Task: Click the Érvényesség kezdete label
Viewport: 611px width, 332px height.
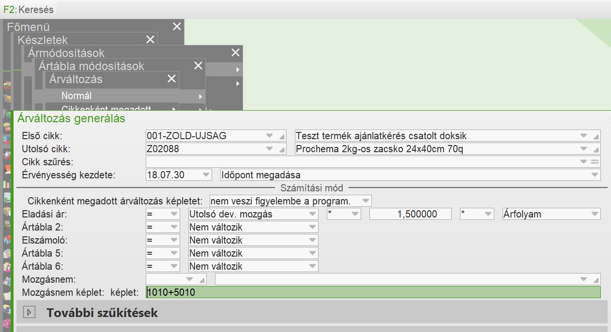Action: pos(69,175)
